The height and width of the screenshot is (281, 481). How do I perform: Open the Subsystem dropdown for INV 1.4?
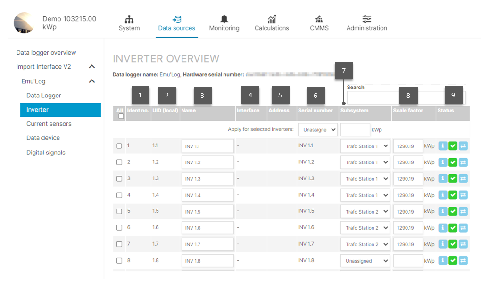pos(365,195)
